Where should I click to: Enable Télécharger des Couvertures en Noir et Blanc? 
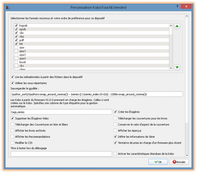tap(12, 124)
